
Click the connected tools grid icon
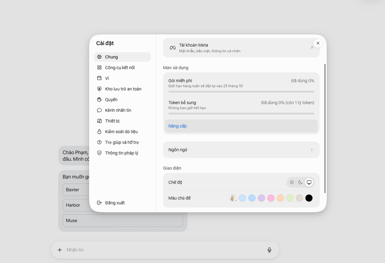click(x=99, y=68)
